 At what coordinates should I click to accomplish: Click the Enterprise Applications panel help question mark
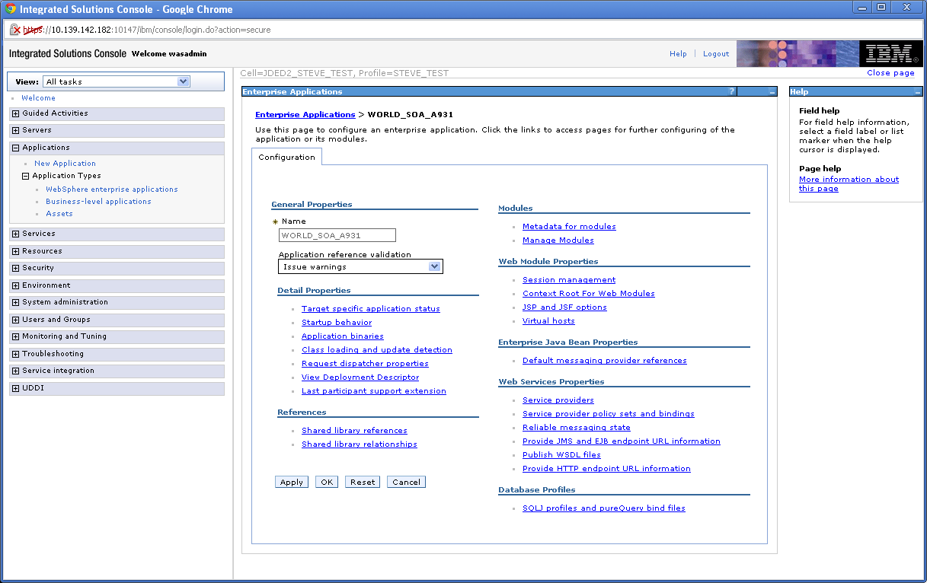[x=732, y=91]
